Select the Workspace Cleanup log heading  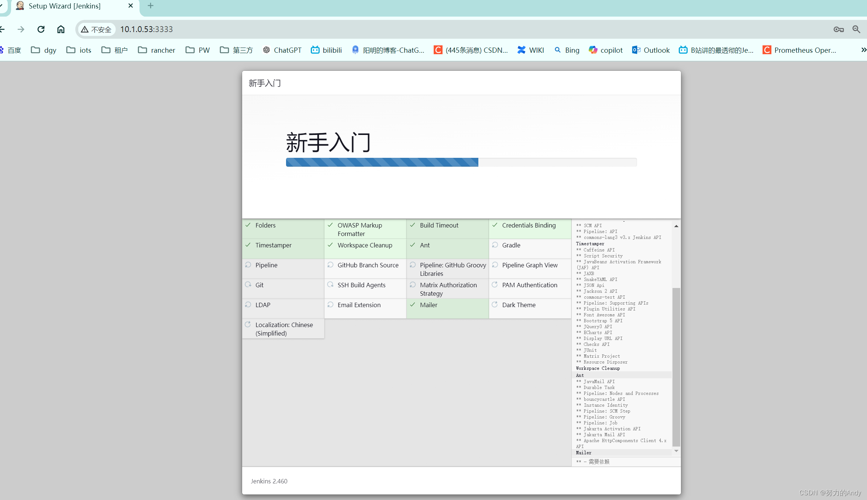[598, 368]
